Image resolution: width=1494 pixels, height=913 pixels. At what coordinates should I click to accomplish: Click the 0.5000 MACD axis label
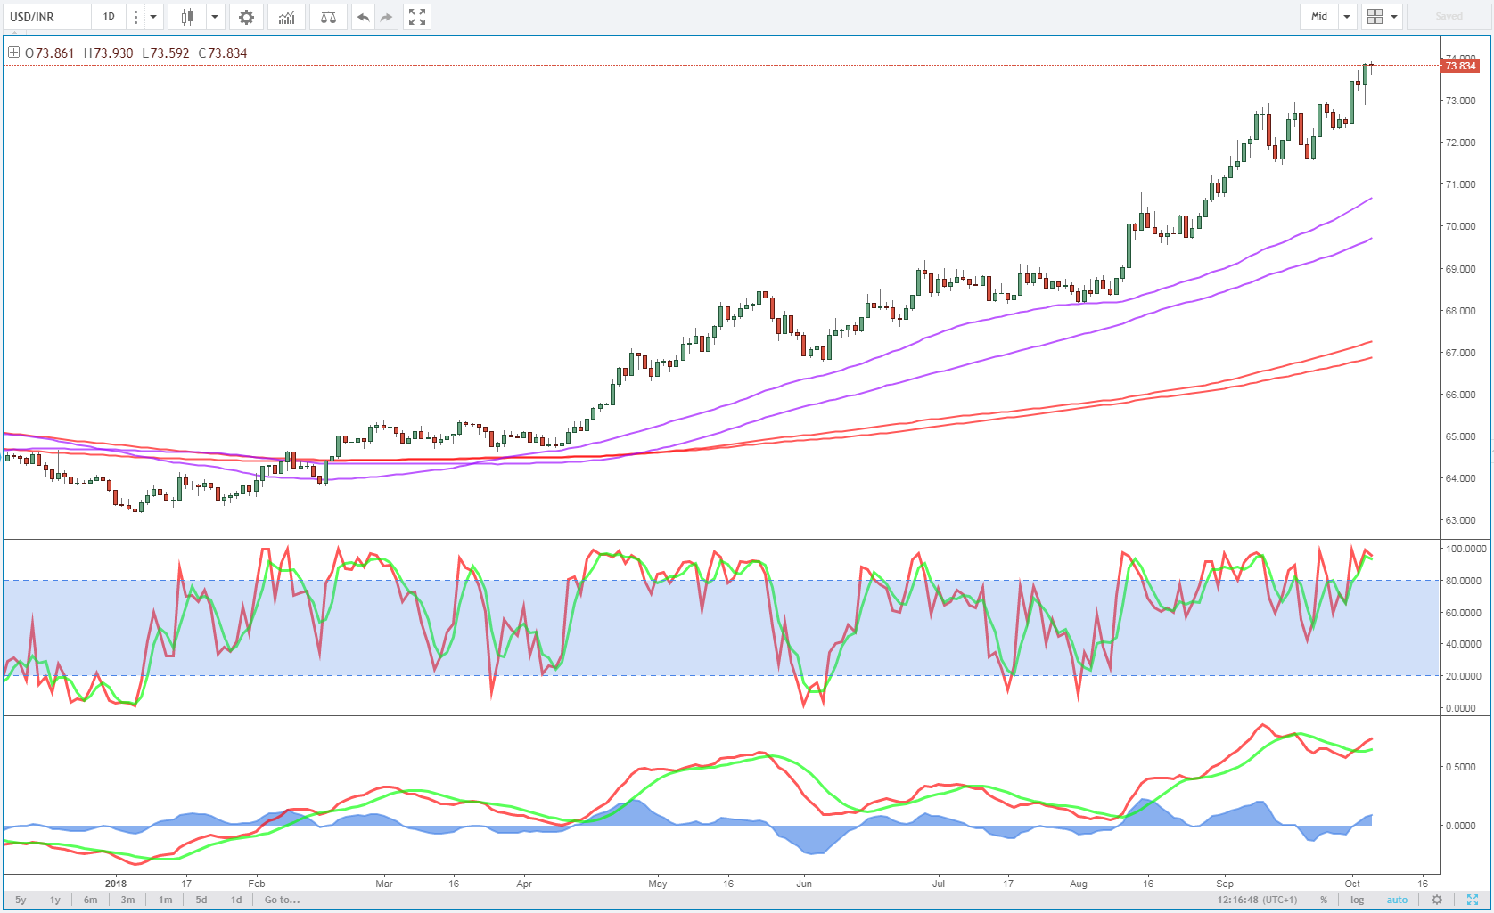coord(1460,767)
